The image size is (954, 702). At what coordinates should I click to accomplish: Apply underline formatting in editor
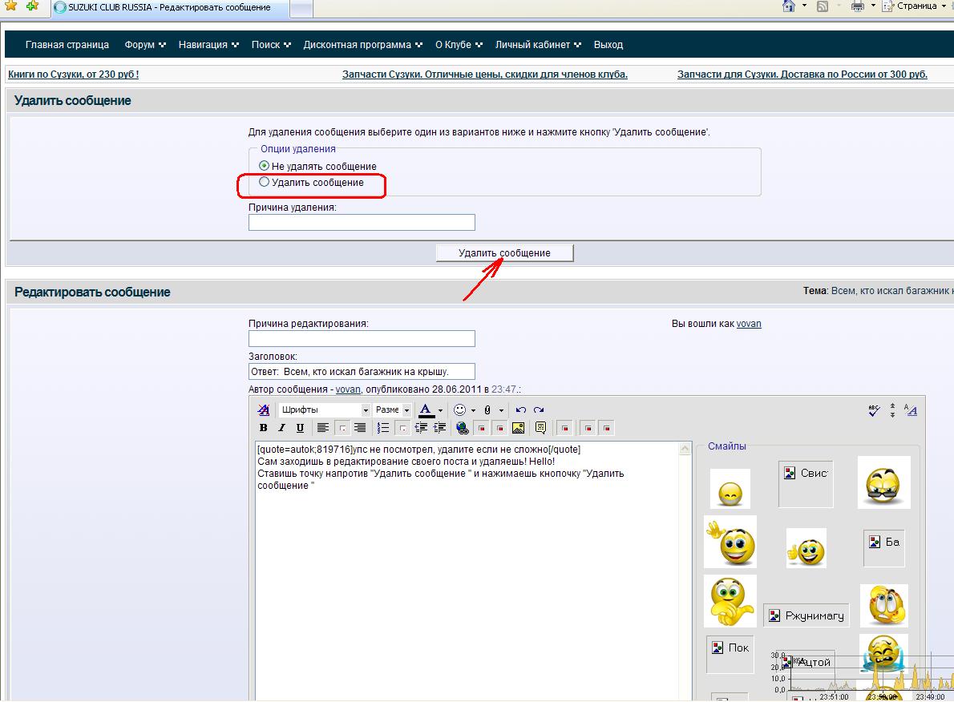pos(300,428)
